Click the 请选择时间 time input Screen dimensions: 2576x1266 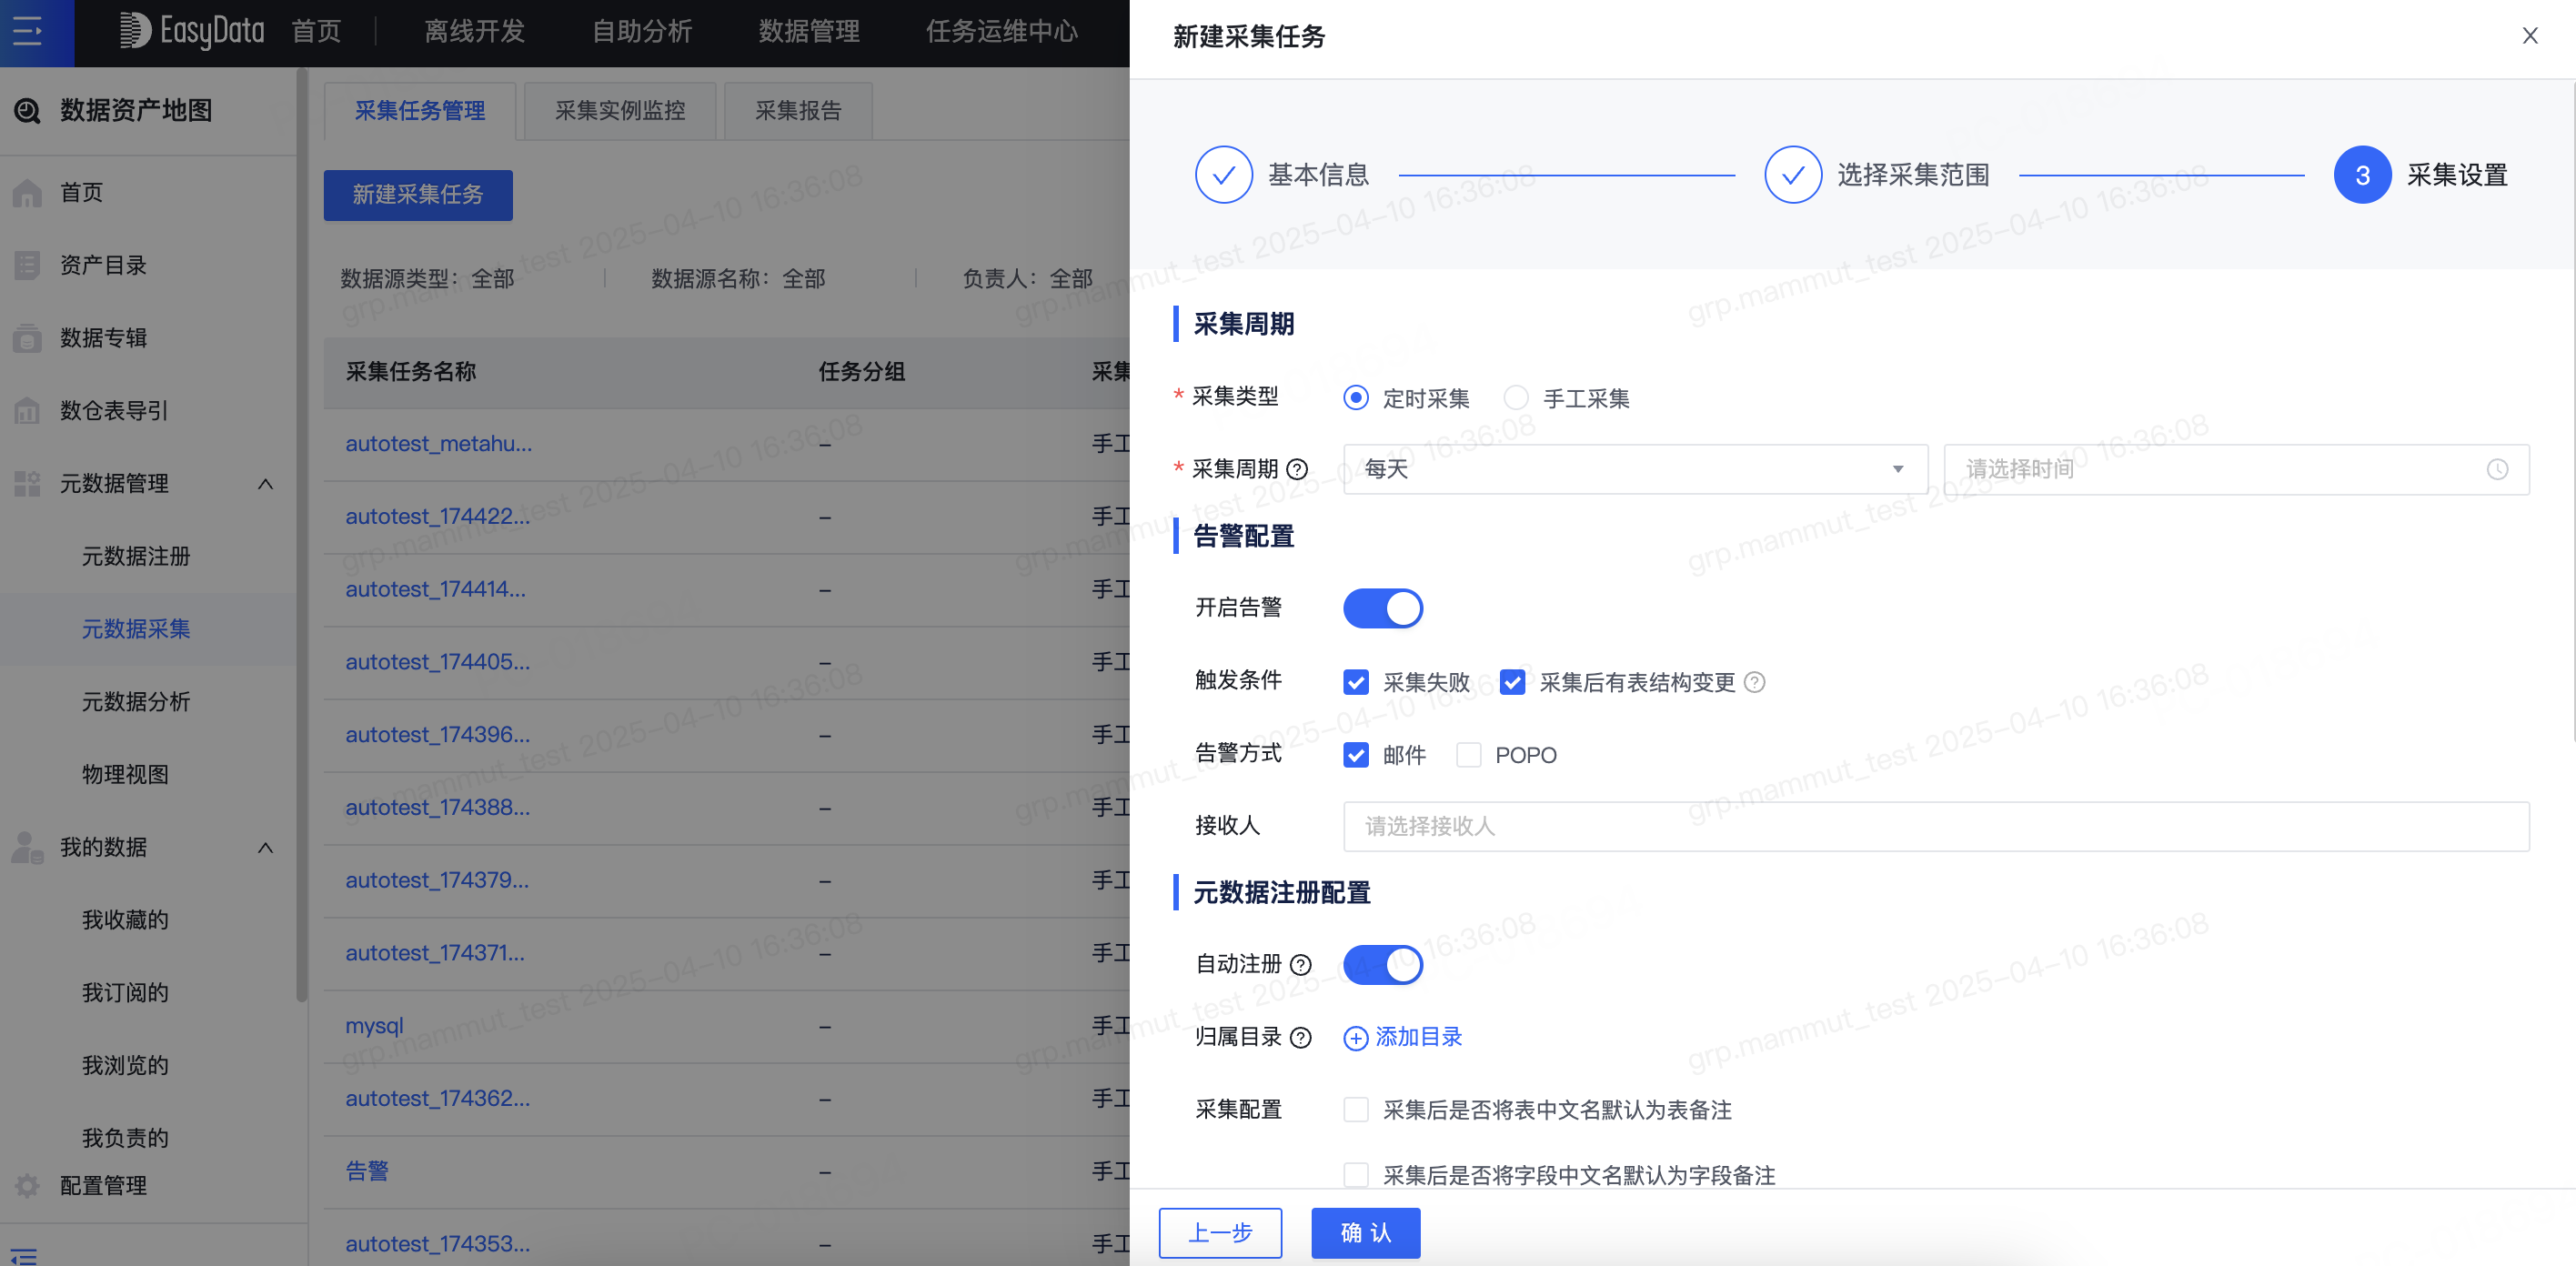point(2236,469)
